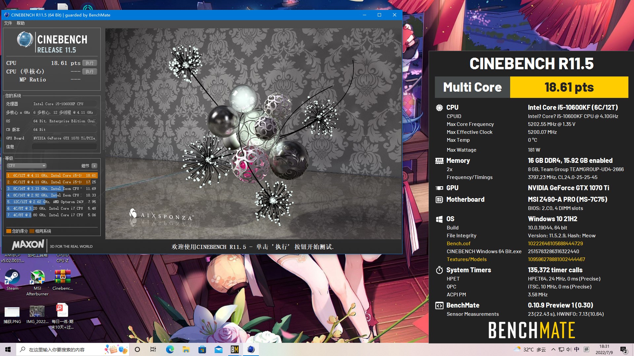The height and width of the screenshot is (356, 634).
Task: Show hidden tray icons with the chevron
Action: 553,349
